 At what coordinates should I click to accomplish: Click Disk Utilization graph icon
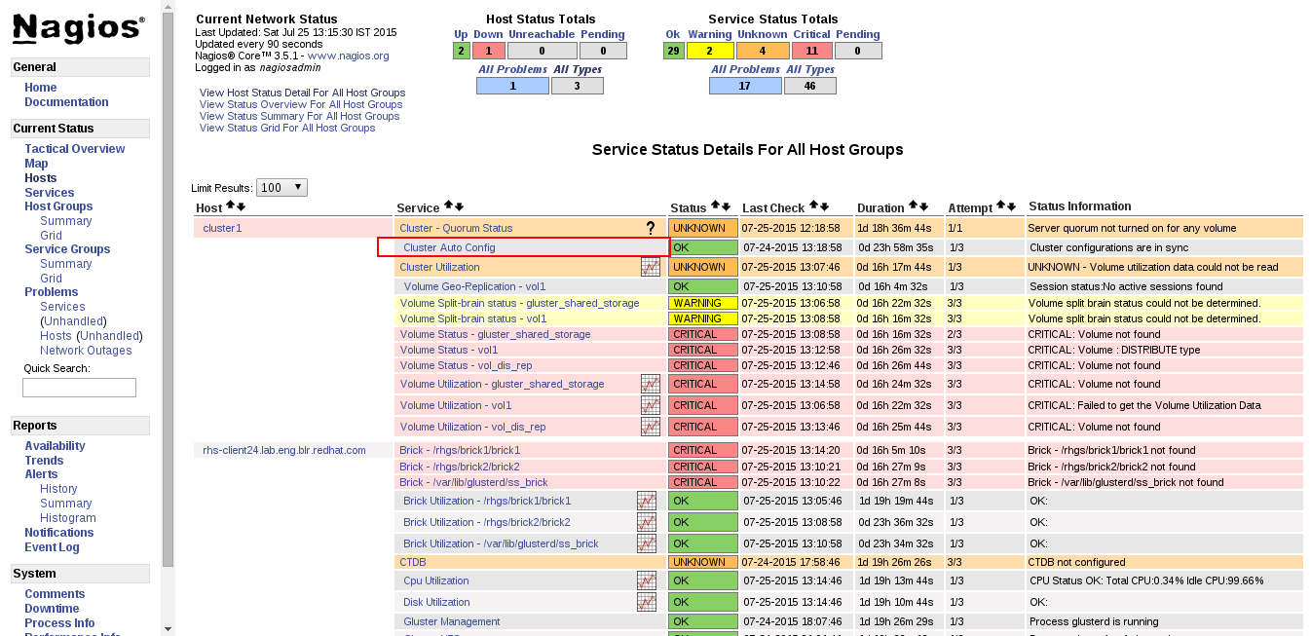646,602
